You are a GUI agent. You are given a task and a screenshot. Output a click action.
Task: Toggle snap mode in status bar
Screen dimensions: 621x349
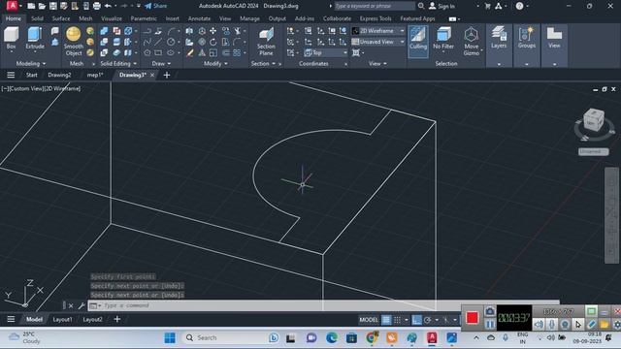[x=397, y=320]
